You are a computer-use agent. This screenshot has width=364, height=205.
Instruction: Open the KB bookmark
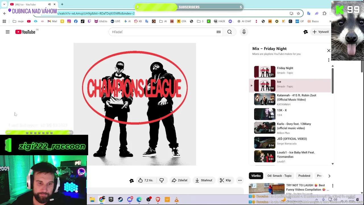pyautogui.click(x=138, y=21)
